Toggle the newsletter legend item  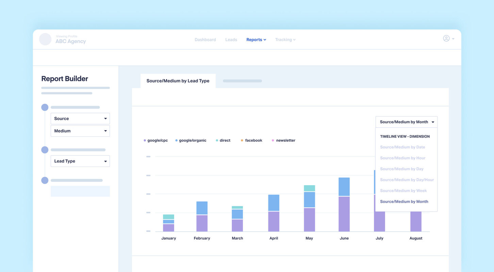pos(283,140)
